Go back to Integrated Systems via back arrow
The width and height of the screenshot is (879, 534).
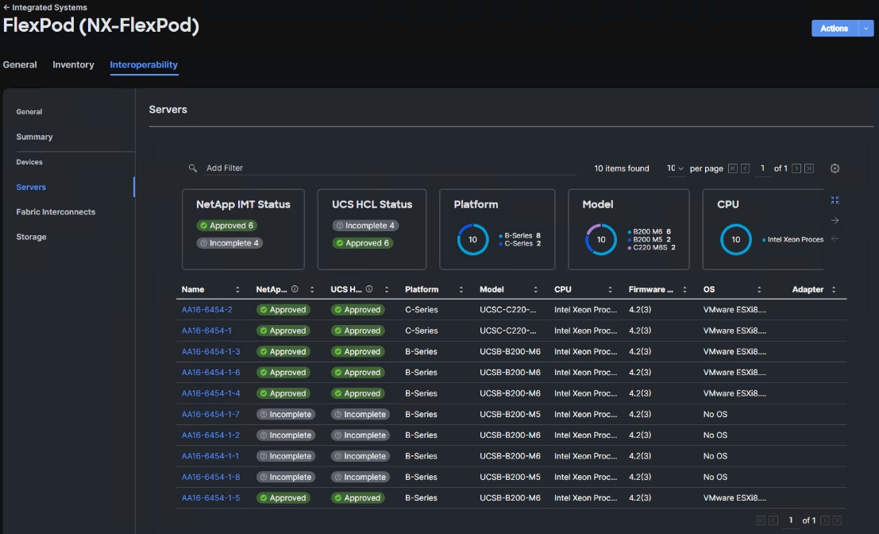click(x=6, y=7)
